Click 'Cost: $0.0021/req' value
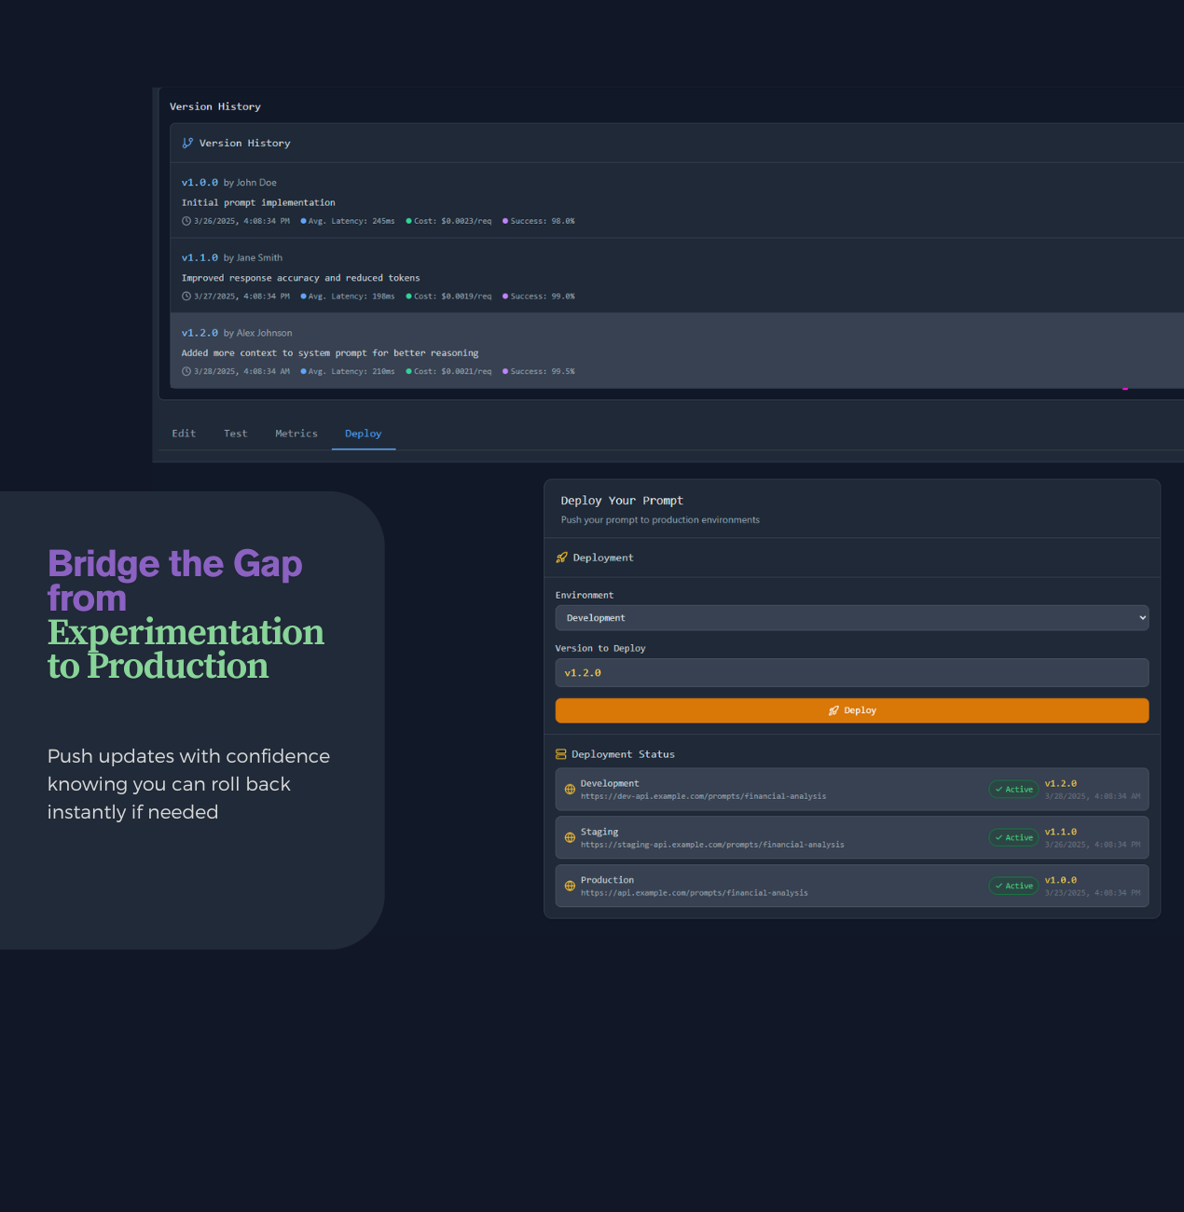 click(x=453, y=371)
